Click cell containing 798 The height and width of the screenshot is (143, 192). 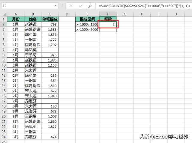[x=50, y=24]
